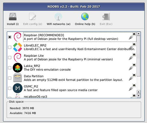Click the Online help (h) label
The image size is (147, 123).
pos(85,24)
